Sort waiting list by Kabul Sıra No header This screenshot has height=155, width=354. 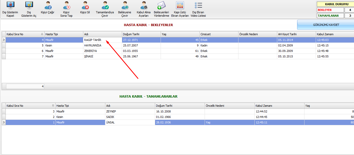(24, 34)
